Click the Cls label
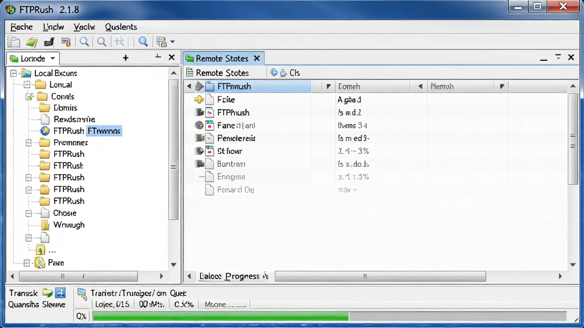Screen dimensions: 584x328 pyautogui.click(x=295, y=73)
